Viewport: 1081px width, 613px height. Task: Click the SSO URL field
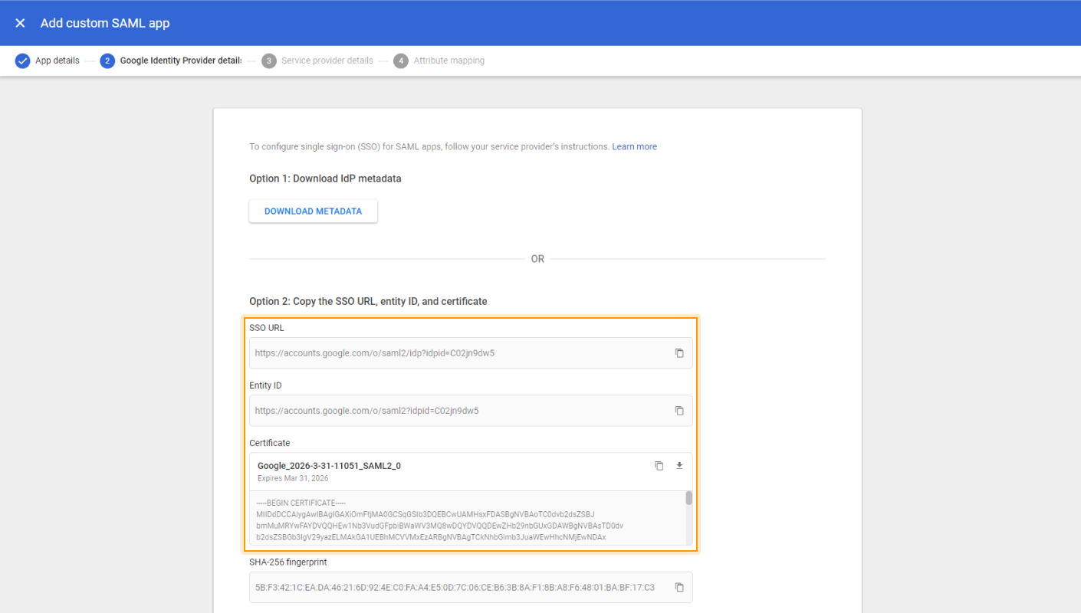(471, 353)
